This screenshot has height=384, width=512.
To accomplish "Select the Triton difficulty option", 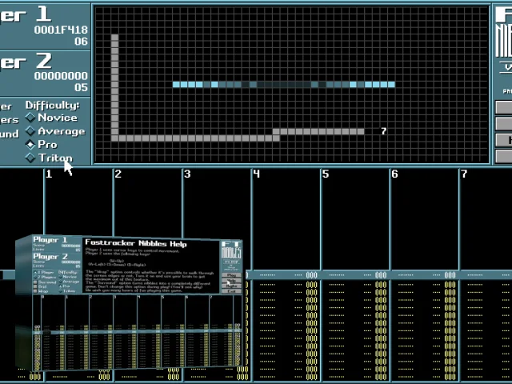I will [x=49, y=158].
